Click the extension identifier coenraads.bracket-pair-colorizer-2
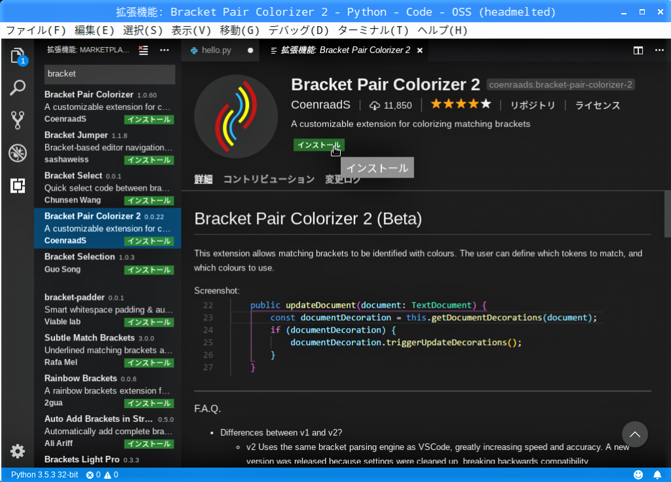The width and height of the screenshot is (671, 482). 560,84
